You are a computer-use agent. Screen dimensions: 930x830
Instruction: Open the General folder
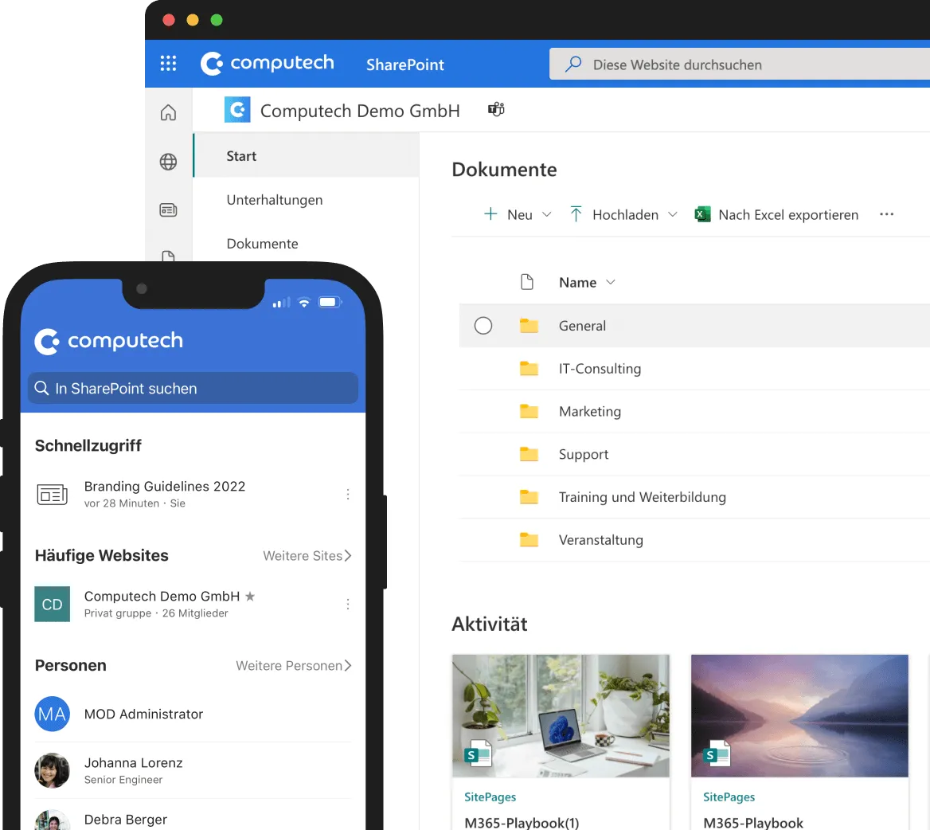pos(582,326)
